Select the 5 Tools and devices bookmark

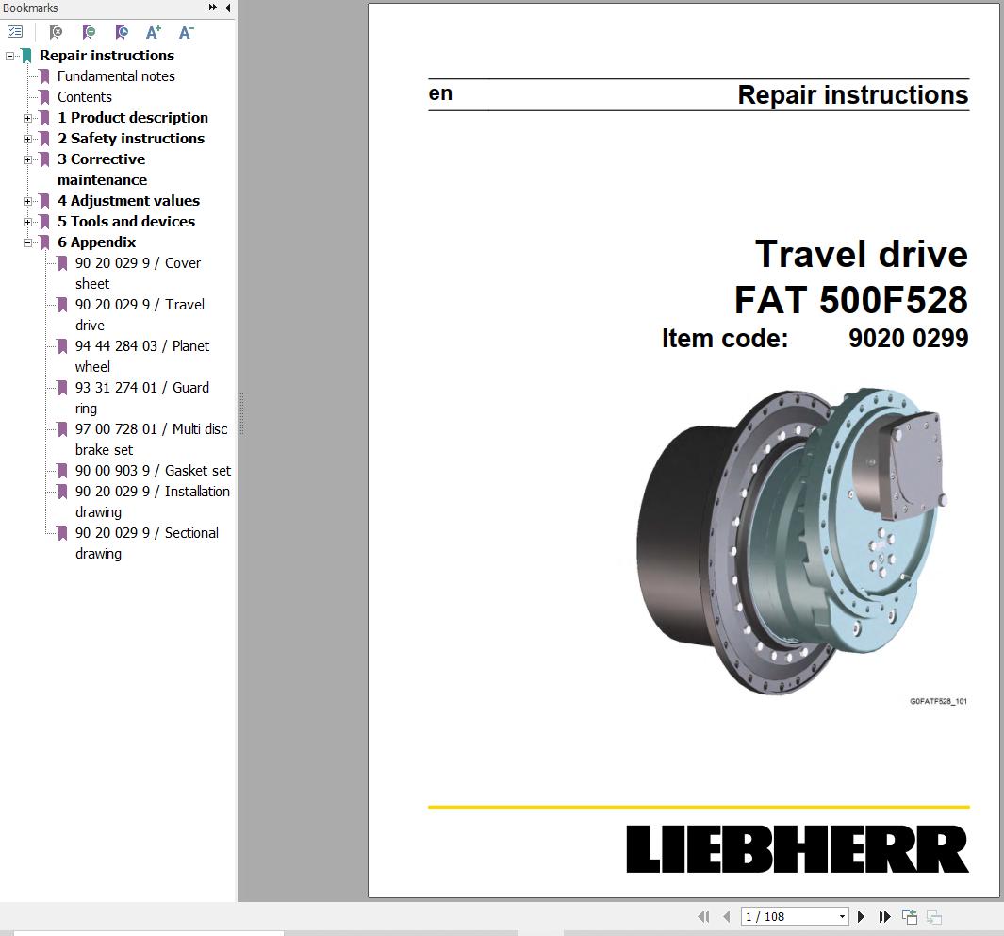pos(126,221)
